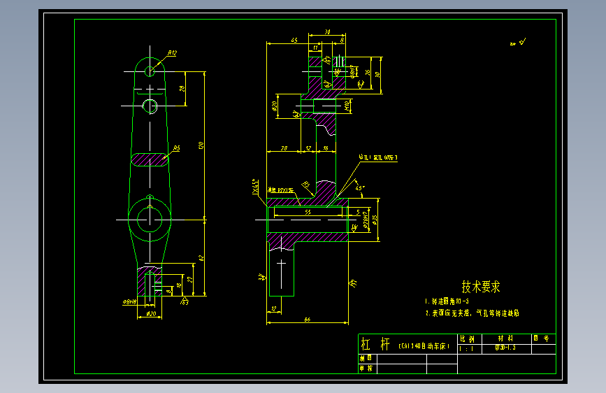Pick the 16 horizontal dimension text
Image resolution: width=606 pixels, height=393 pixels.
(326, 148)
